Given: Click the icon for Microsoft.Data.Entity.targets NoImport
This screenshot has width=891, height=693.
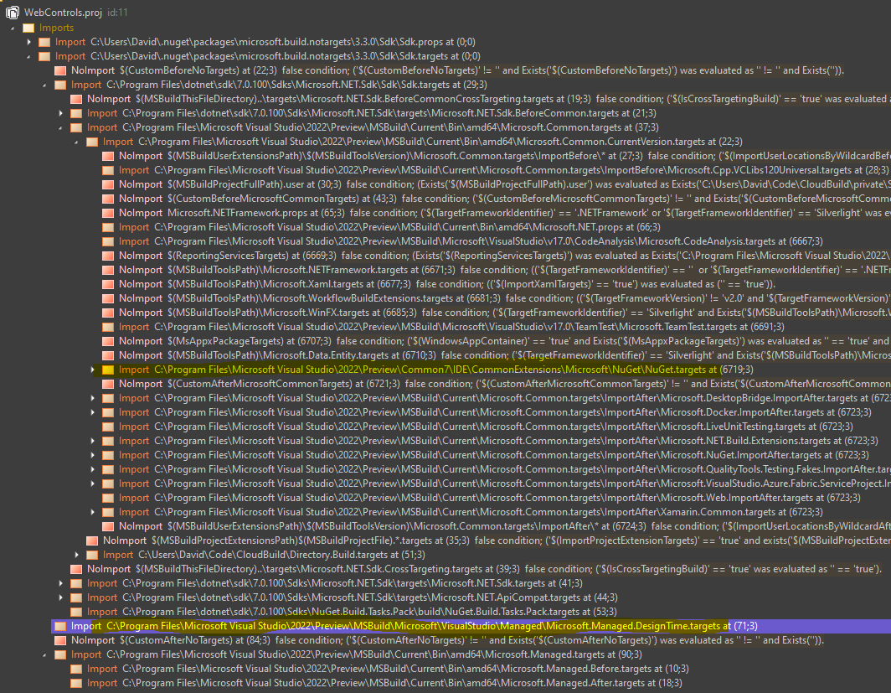Looking at the screenshot, I should pyautogui.click(x=108, y=354).
